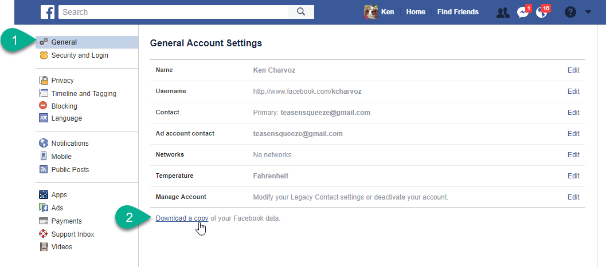
Task: Click the General gears icon
Action: point(44,42)
